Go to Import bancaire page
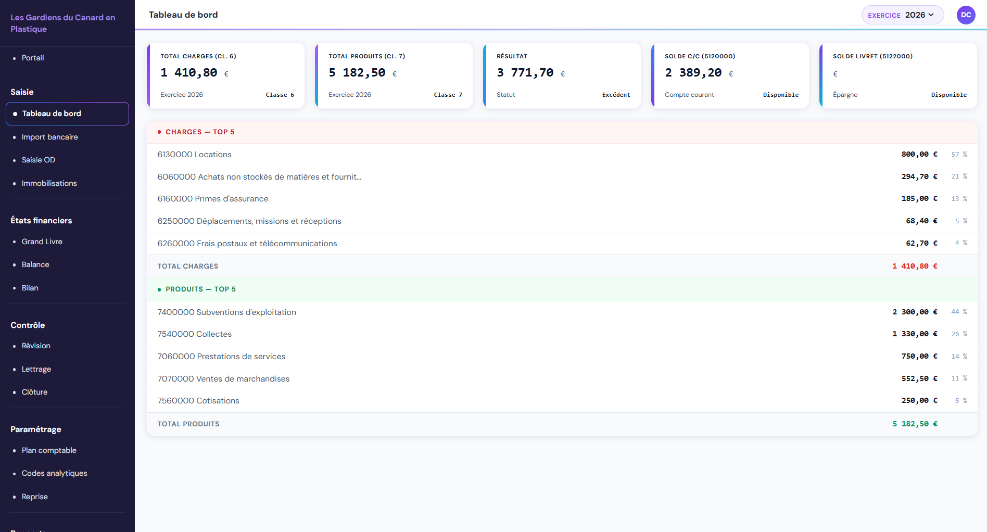The image size is (987, 532). 50,137
